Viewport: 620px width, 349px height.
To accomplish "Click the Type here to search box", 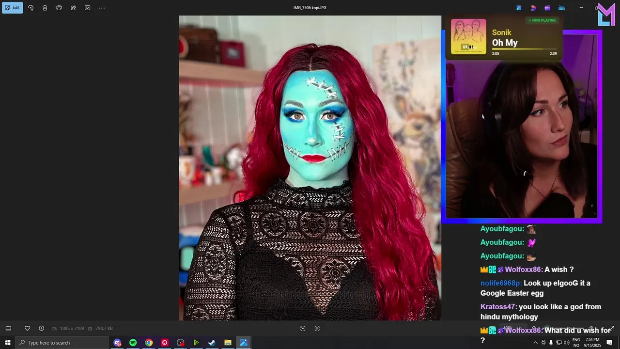I will 62,343.
